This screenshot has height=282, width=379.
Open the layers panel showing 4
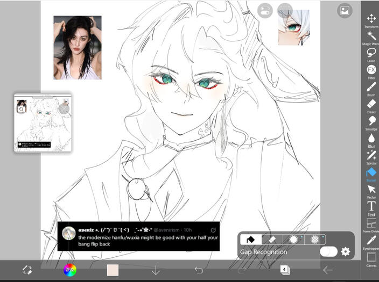pyautogui.click(x=284, y=270)
